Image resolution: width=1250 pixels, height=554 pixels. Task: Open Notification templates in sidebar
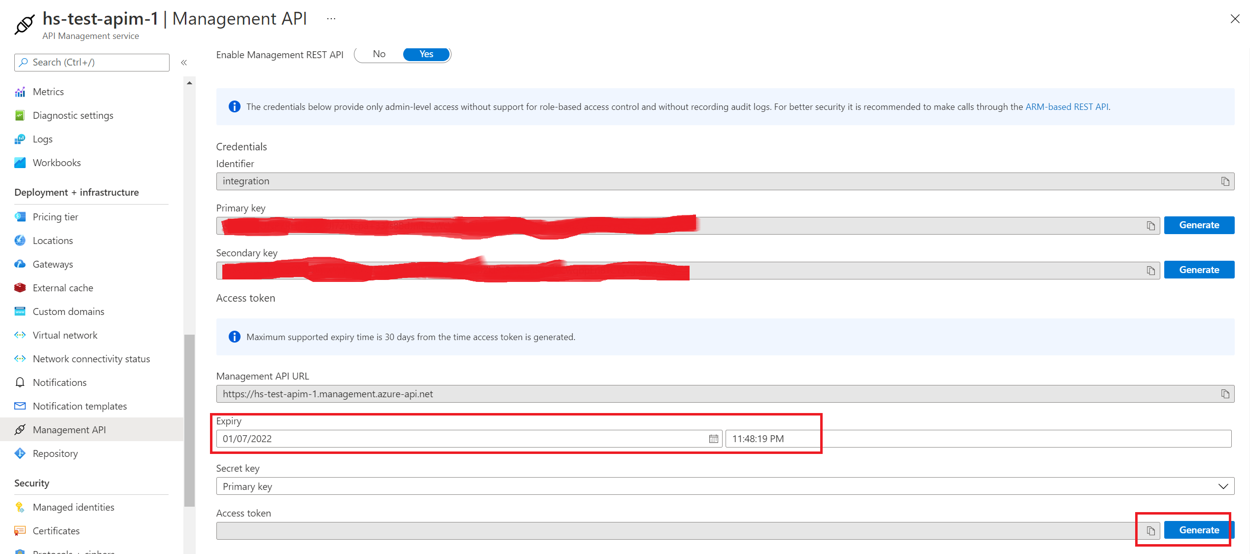pos(79,406)
